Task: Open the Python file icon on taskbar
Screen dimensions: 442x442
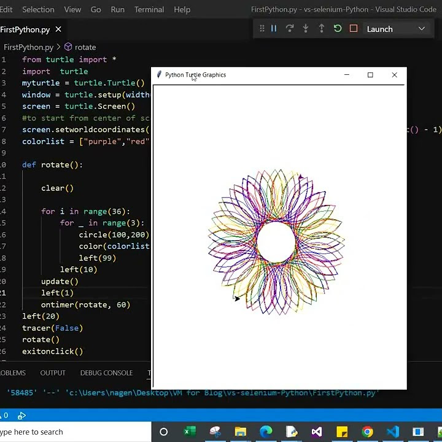Action: [x=291, y=432]
